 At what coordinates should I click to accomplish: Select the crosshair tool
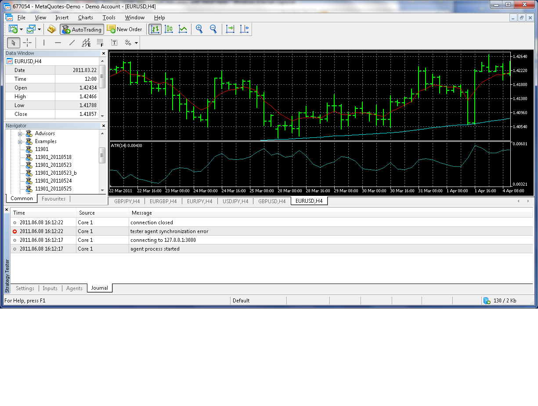tap(27, 43)
